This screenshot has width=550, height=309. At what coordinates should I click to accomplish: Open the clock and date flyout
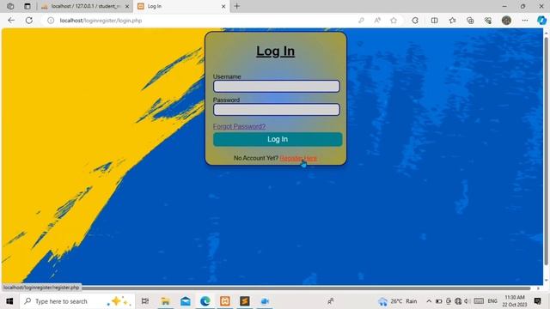point(515,301)
